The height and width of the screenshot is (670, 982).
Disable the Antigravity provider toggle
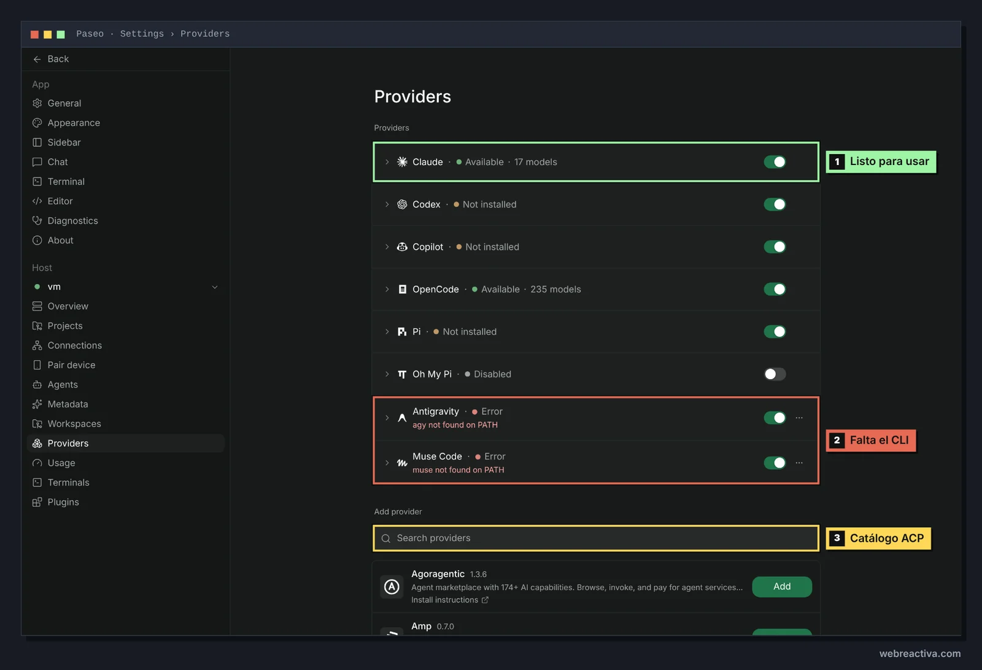pos(775,418)
